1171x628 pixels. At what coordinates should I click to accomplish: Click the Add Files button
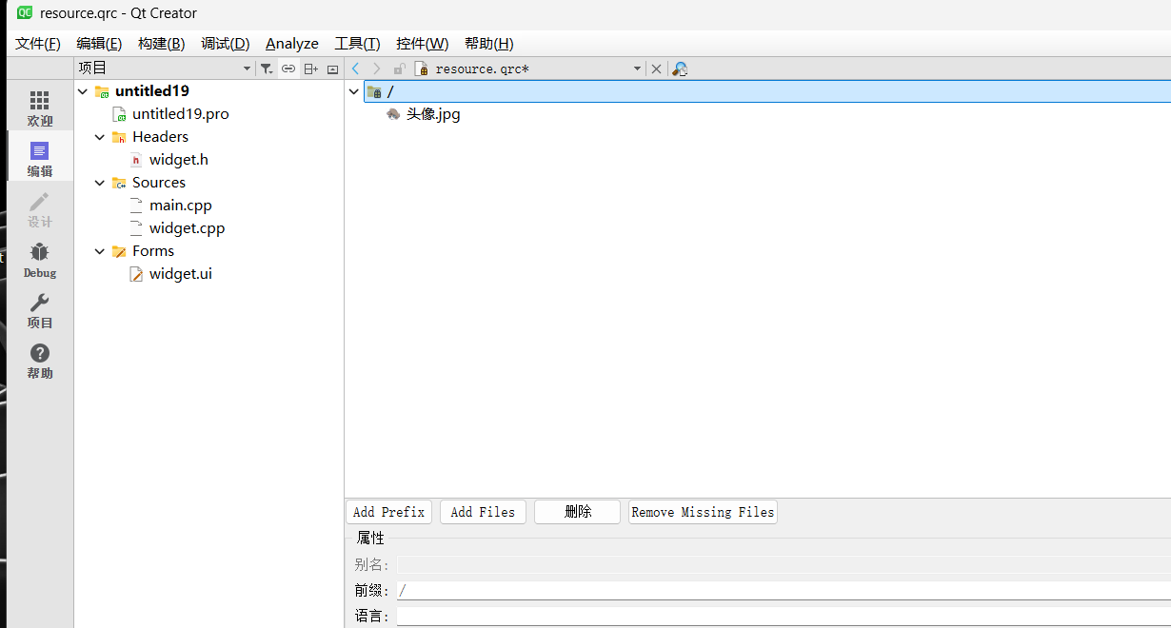(483, 512)
